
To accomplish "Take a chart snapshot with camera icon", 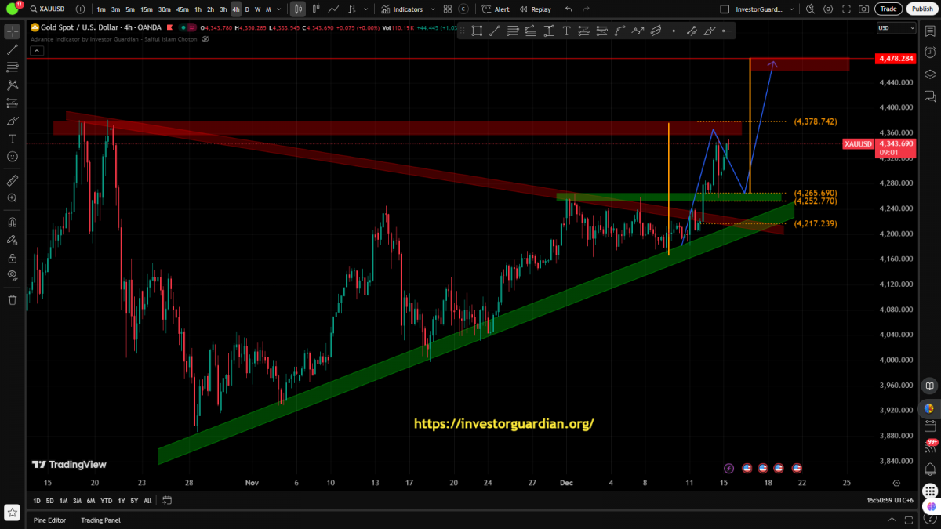I will click(x=863, y=9).
